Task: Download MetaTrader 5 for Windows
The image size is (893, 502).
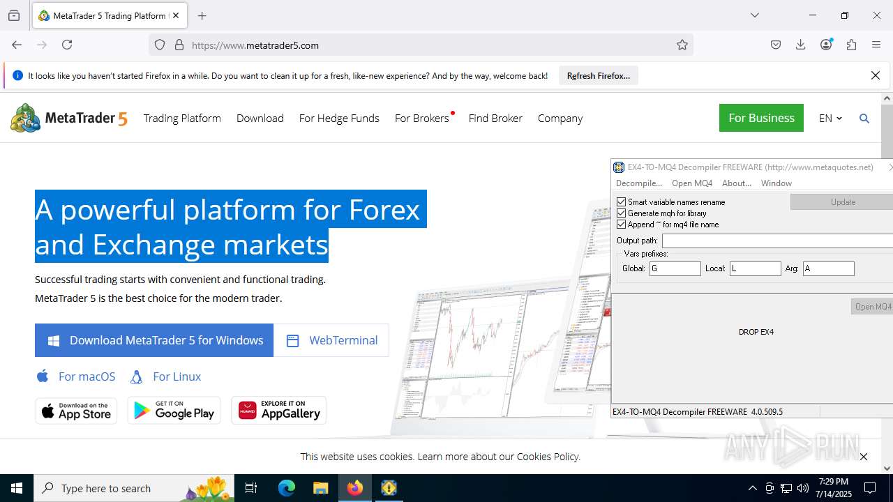Action: pyautogui.click(x=154, y=340)
